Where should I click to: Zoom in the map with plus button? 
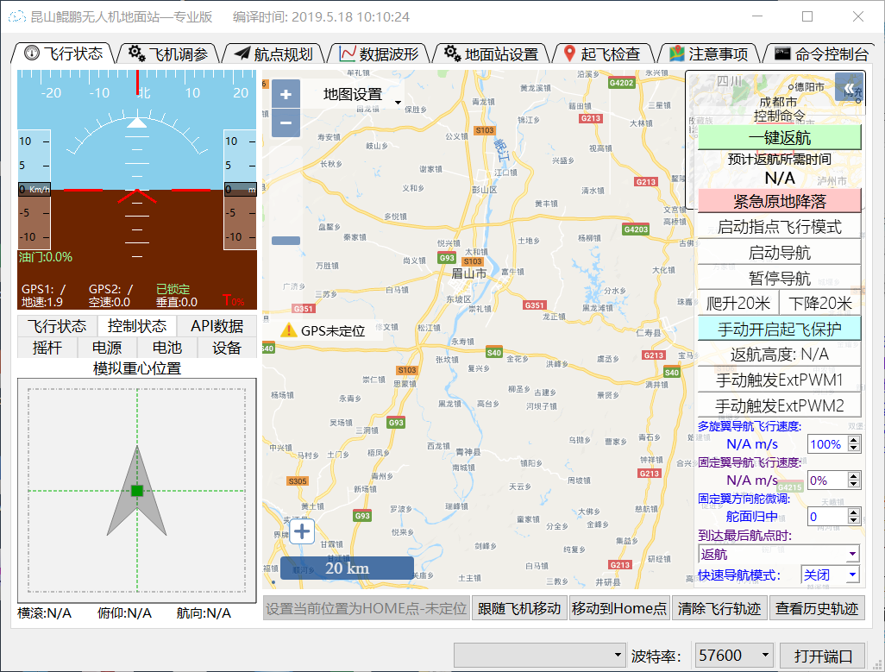pyautogui.click(x=286, y=94)
